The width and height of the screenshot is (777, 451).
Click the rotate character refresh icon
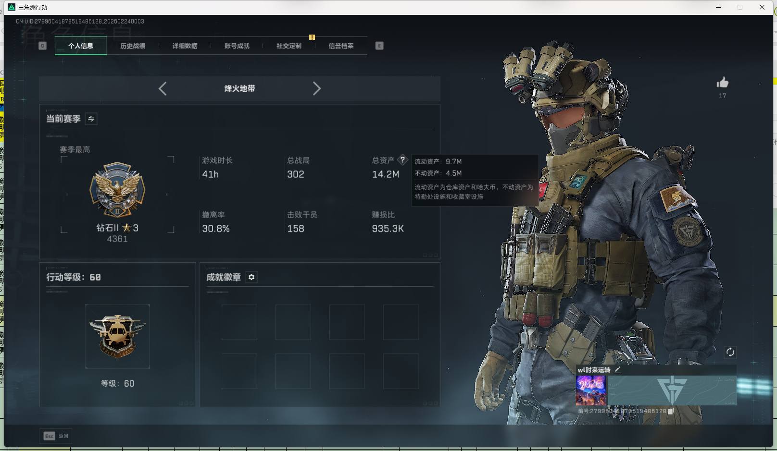730,352
